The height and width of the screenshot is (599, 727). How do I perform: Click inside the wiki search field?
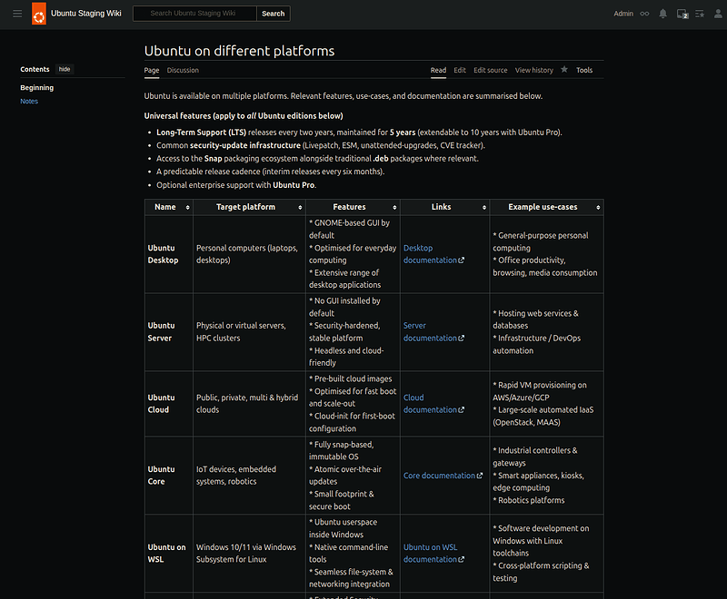[x=194, y=14]
